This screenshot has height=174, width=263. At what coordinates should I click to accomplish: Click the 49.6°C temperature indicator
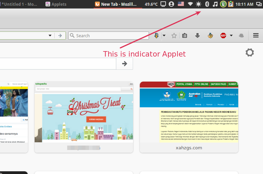[x=151, y=4]
